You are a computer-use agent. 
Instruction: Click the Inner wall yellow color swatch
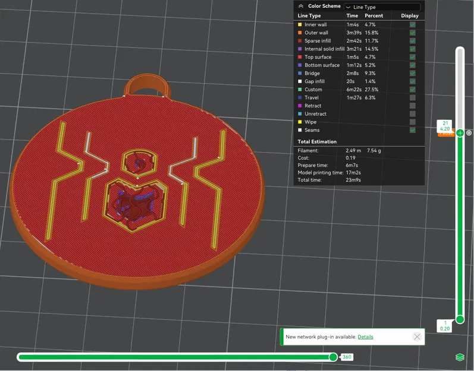pos(300,24)
